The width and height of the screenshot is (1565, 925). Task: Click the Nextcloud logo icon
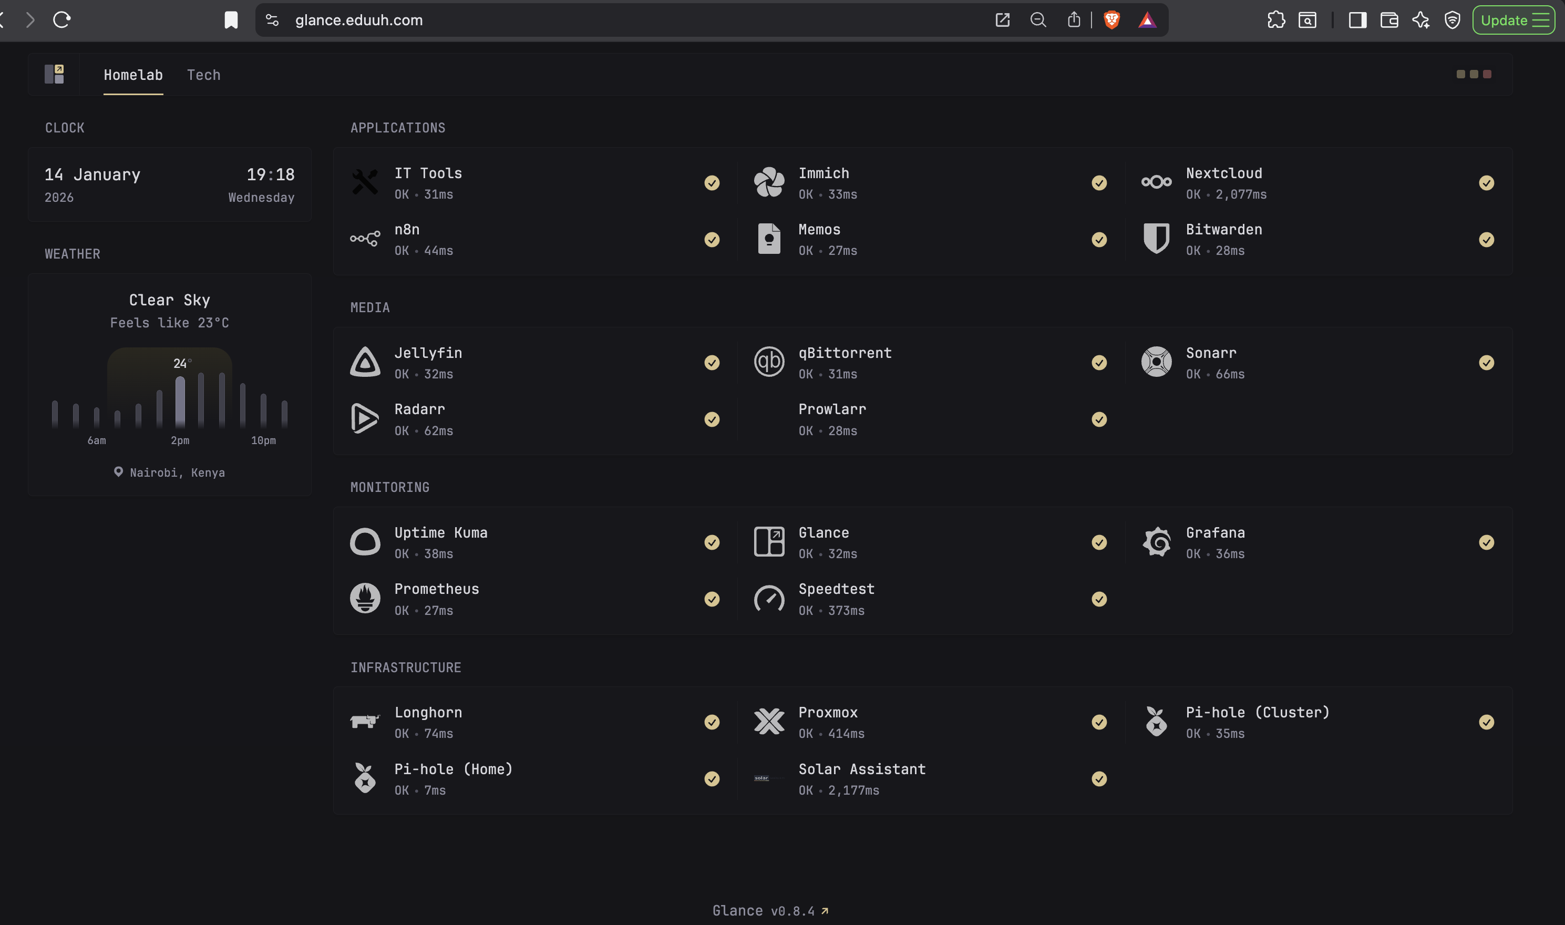tap(1156, 182)
